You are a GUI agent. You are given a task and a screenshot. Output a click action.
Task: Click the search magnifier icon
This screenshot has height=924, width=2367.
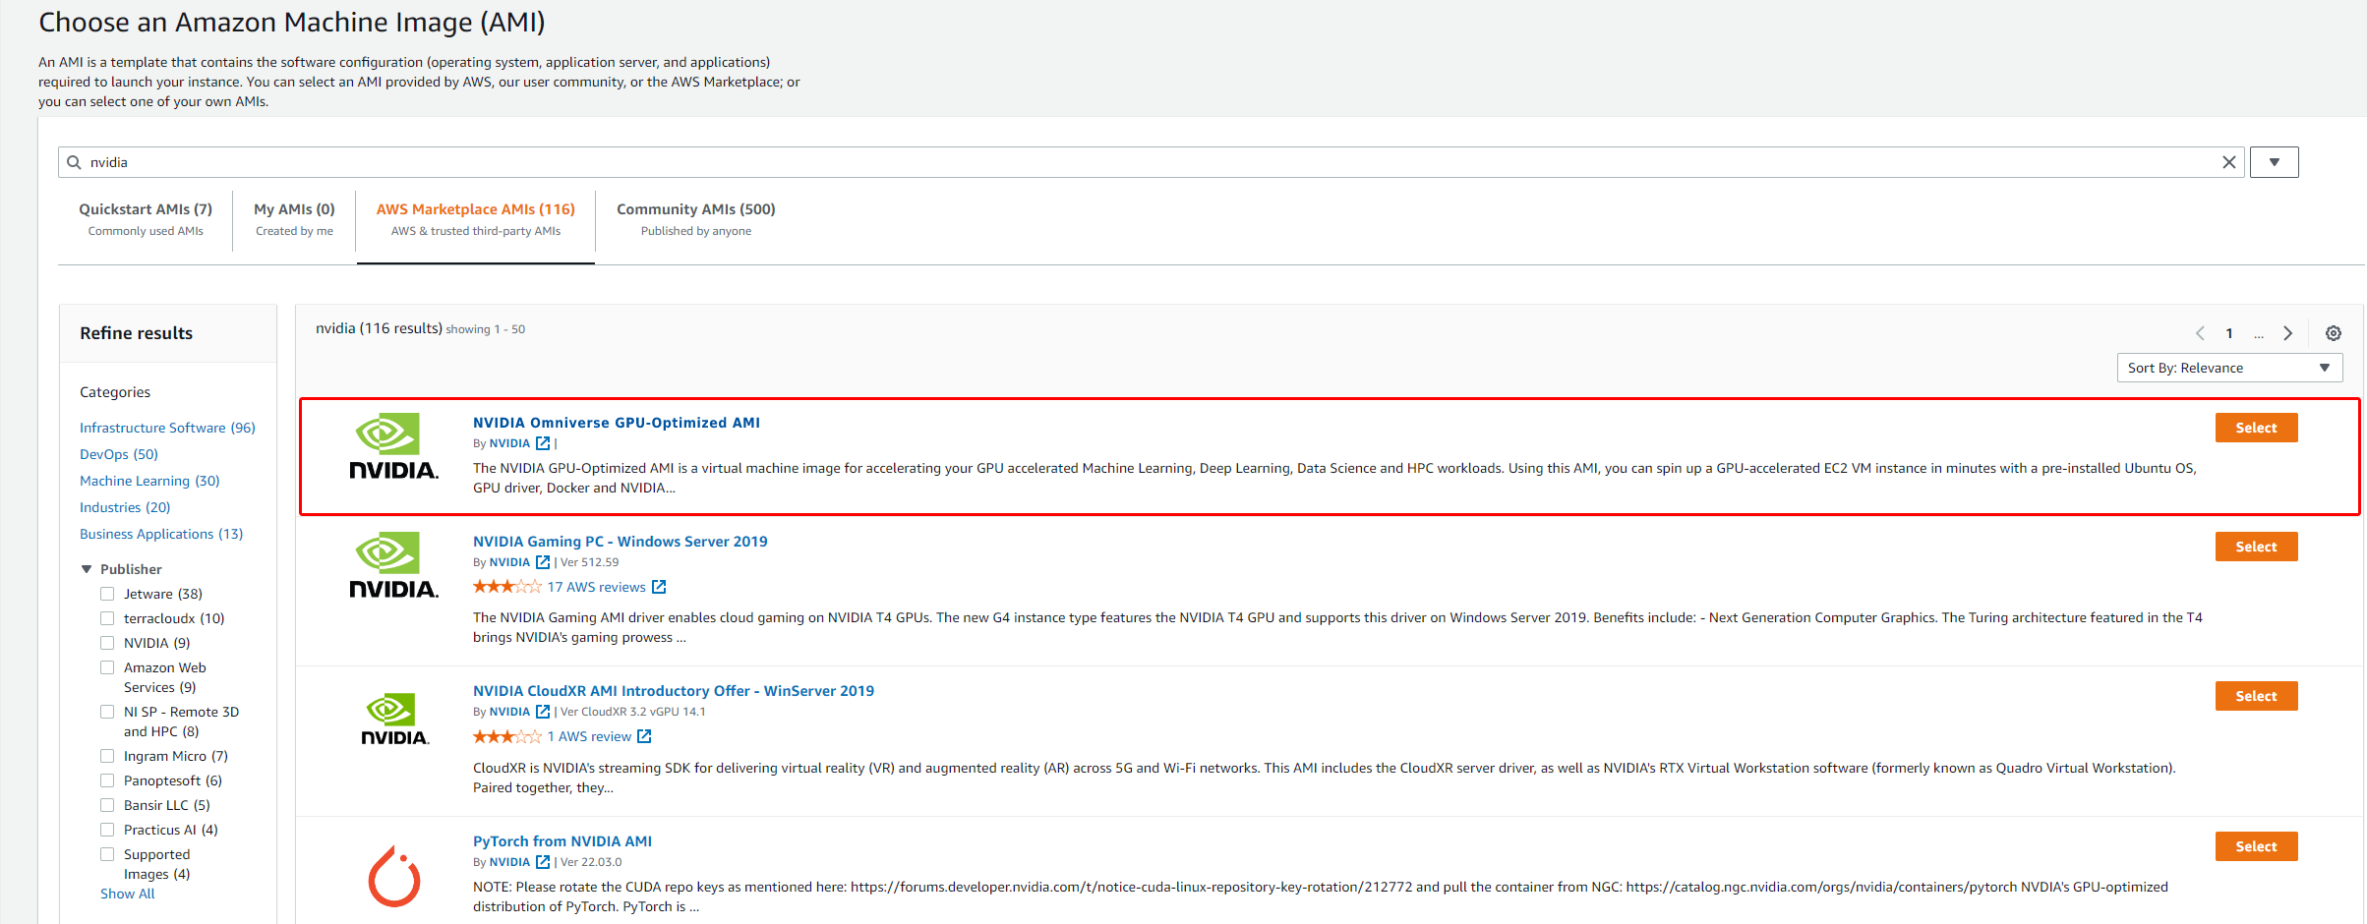[74, 162]
